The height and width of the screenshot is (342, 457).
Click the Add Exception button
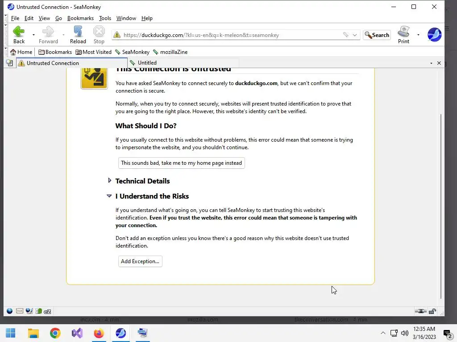[140, 261]
